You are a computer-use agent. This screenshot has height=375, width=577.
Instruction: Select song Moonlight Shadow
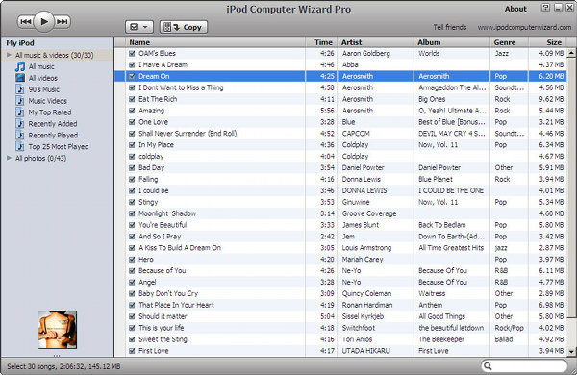coord(167,213)
